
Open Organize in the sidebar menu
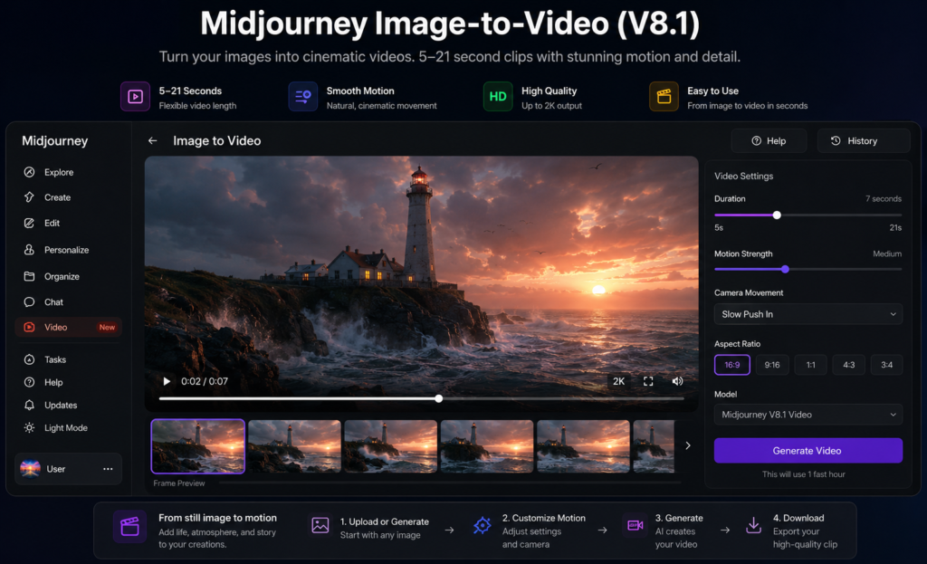point(62,276)
